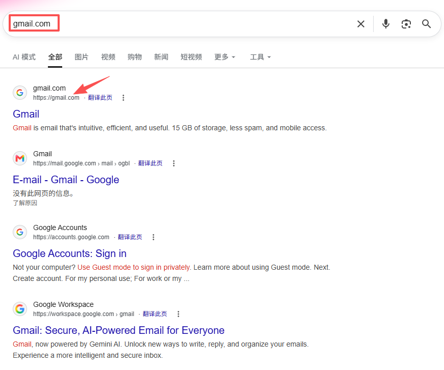Viewport: 444px width, 370px height.
Task: Switch to the 视频 tab
Action: [x=108, y=57]
